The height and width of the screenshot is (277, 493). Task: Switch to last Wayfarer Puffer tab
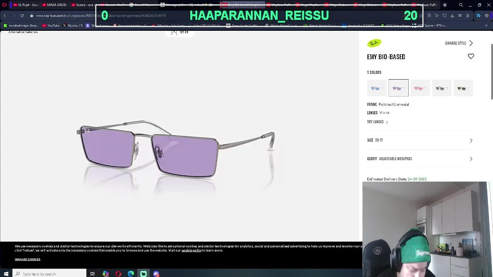425,5
